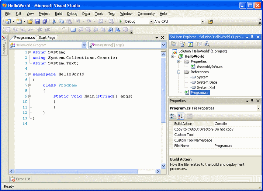Pin the Solution Explorer panel

pos(252,37)
